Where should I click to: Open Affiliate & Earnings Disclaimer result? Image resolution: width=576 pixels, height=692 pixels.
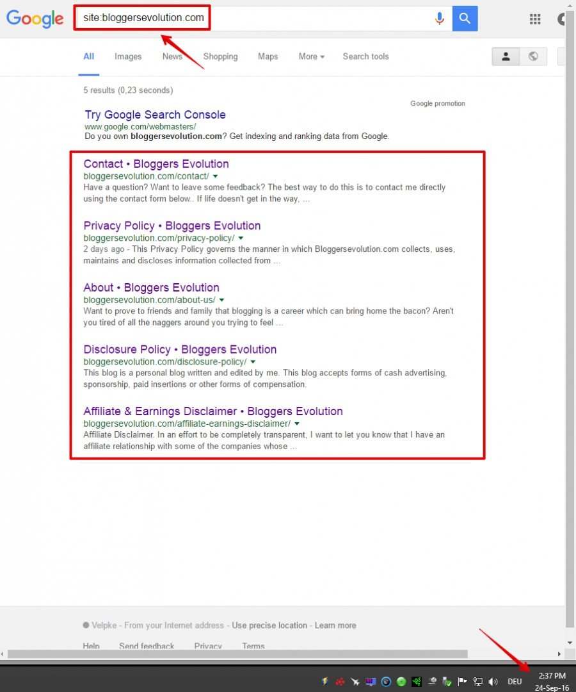pos(213,411)
